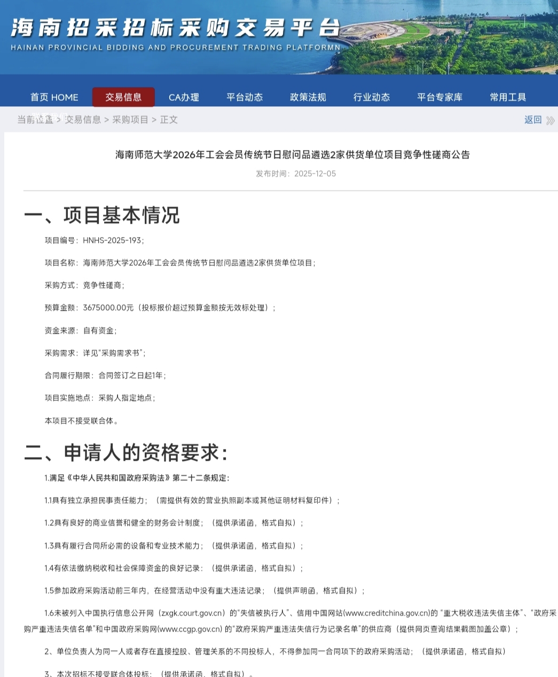
Task: Choose 行业动态 from the top navigation
Action: [372, 97]
